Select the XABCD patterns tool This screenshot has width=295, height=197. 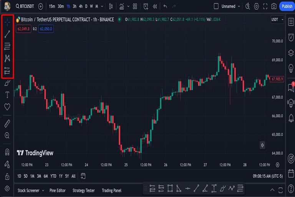(7, 58)
